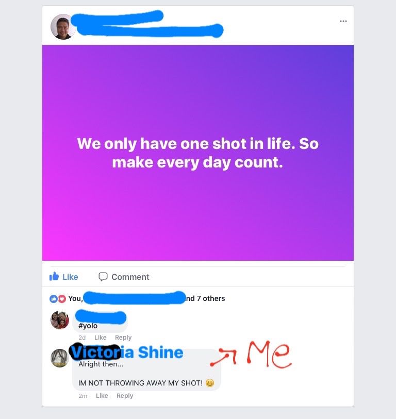Open the 2d timestamp of #yolo comment
The width and height of the screenshot is (396, 419).
(82, 338)
